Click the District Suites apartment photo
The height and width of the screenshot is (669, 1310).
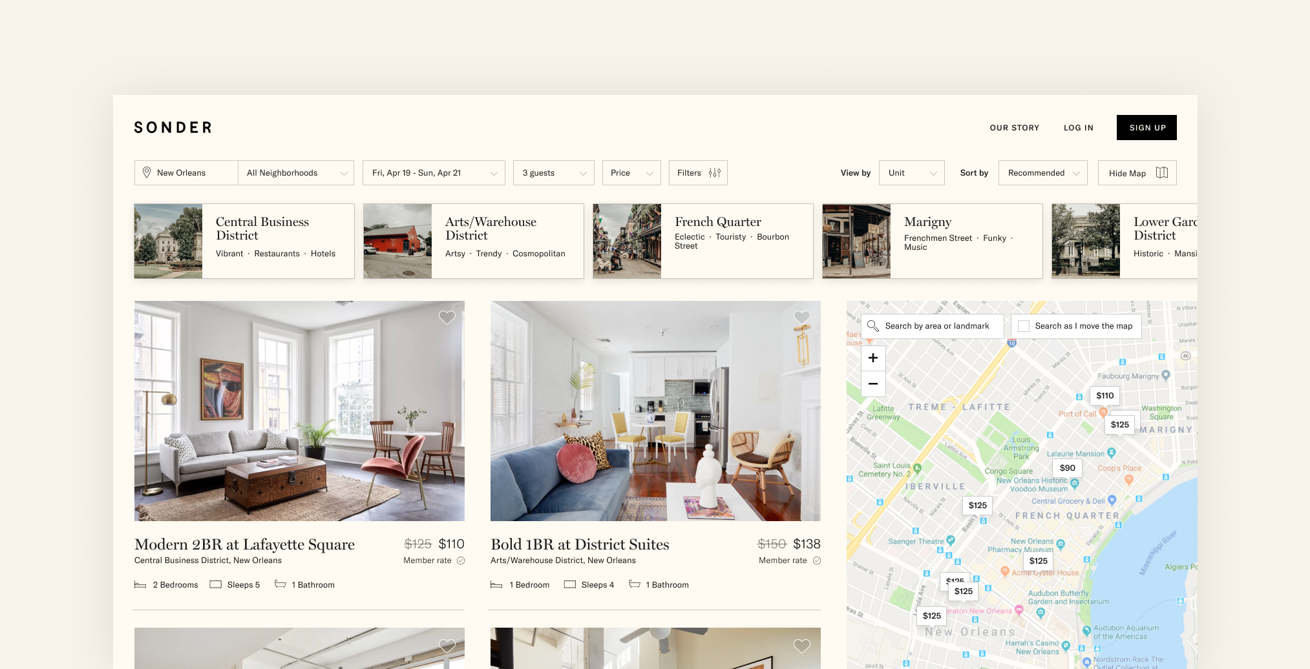655,411
